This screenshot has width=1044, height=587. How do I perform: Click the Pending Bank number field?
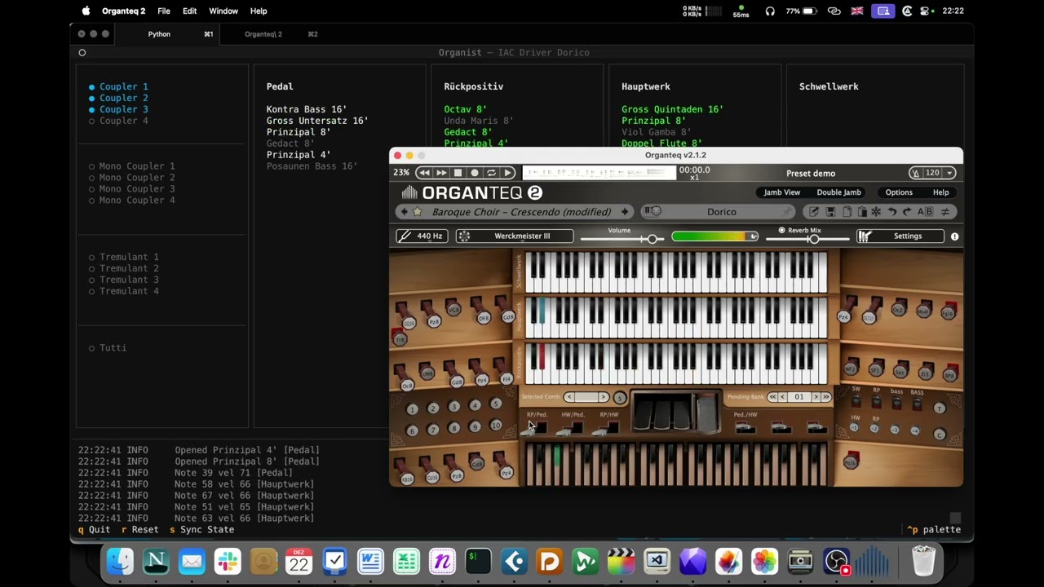pyautogui.click(x=799, y=397)
